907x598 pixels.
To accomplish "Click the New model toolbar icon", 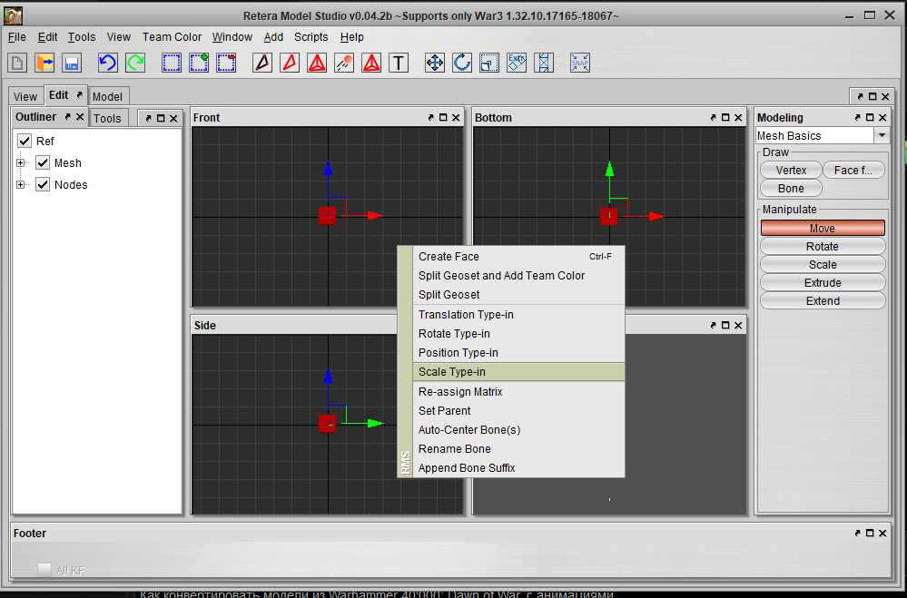I will click(x=17, y=63).
